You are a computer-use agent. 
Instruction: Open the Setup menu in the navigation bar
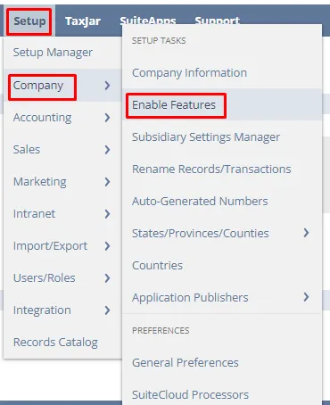coord(29,21)
